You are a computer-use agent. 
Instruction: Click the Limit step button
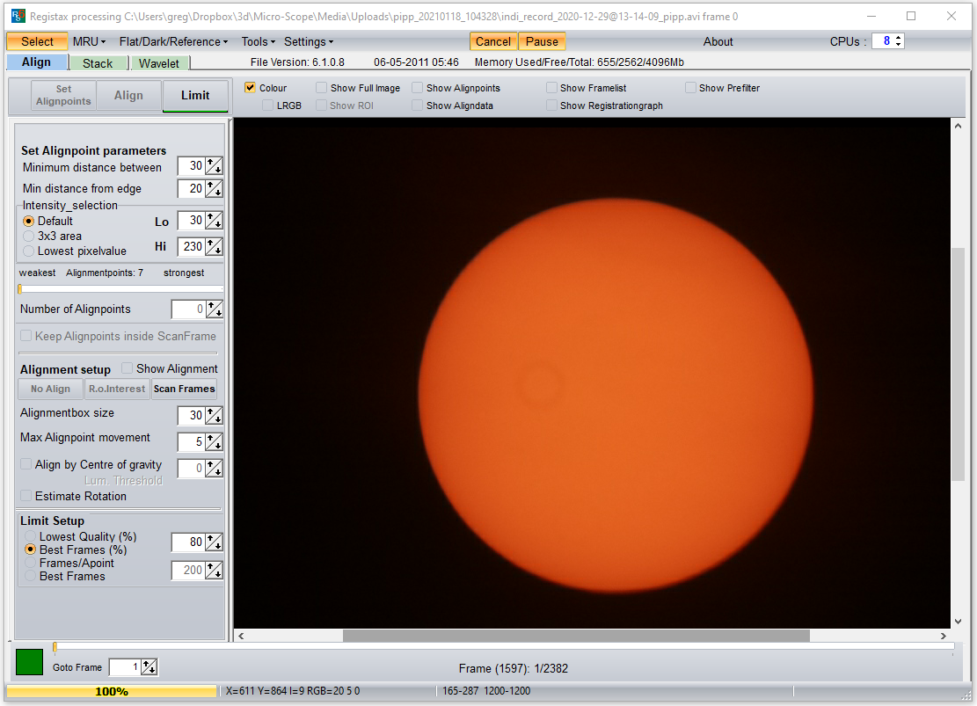(x=195, y=95)
